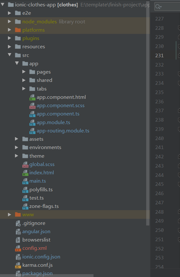Collapse the ionic-clothes-app project root arrow
The image size is (180, 277).
[3, 4]
